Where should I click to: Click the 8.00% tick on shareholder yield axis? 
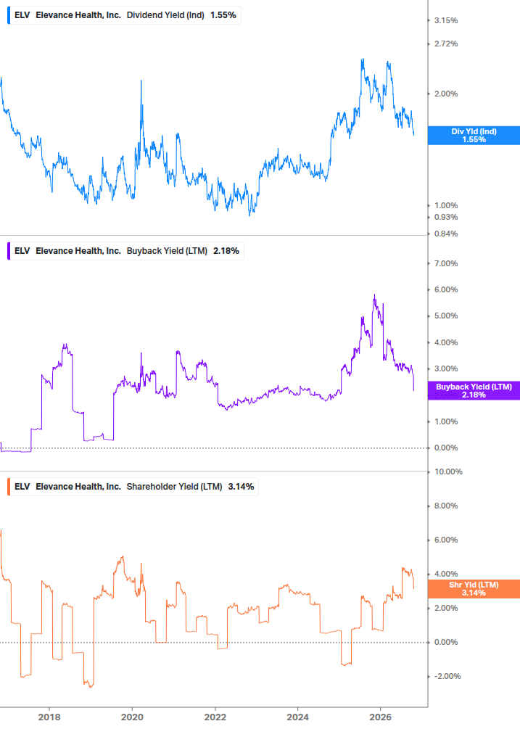pos(445,506)
